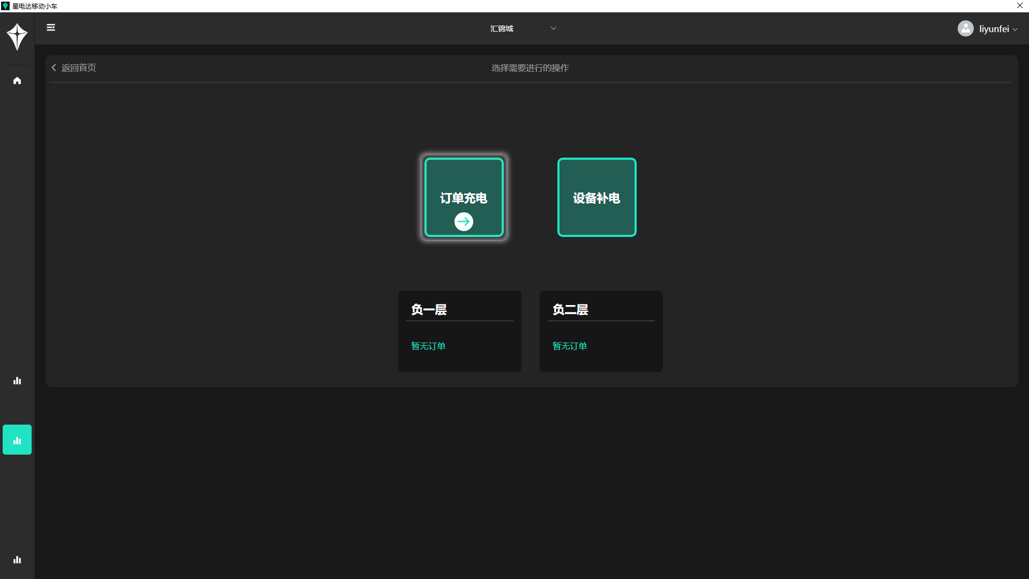Click the bar chart icon above highlighted one
This screenshot has width=1029, height=579.
click(17, 381)
